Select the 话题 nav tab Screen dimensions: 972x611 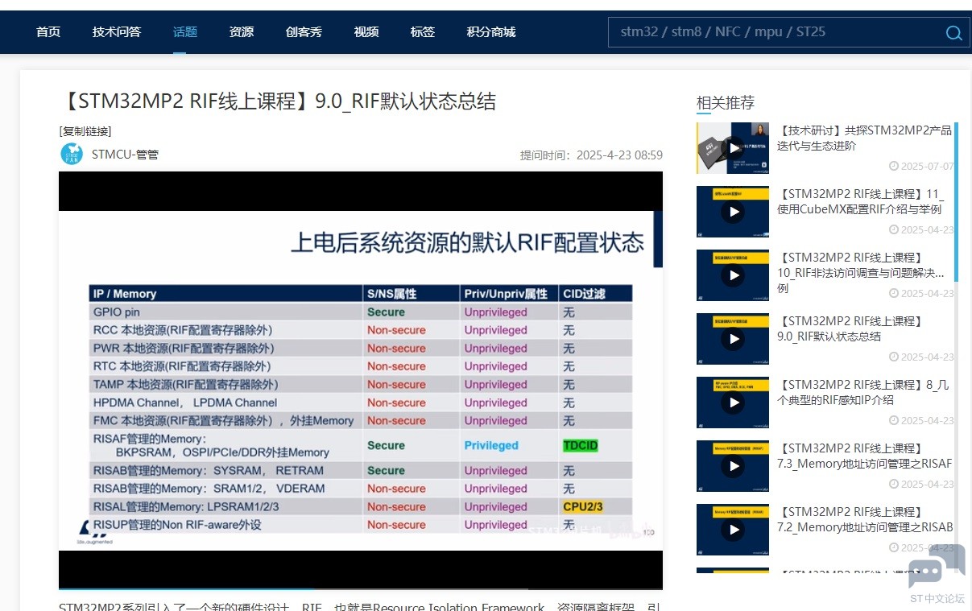(x=185, y=32)
